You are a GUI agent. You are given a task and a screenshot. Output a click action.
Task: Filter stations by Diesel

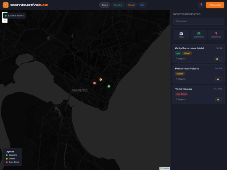[x=131, y=5]
